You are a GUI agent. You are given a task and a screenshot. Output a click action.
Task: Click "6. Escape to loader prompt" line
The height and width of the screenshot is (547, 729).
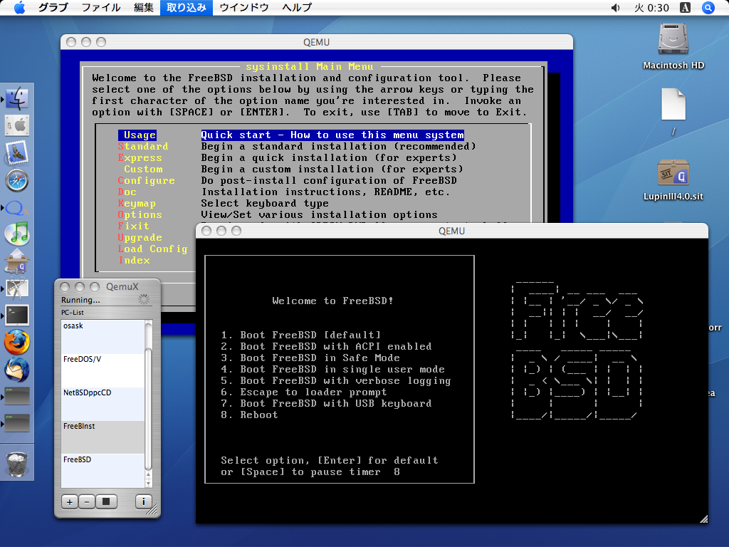coord(304,392)
